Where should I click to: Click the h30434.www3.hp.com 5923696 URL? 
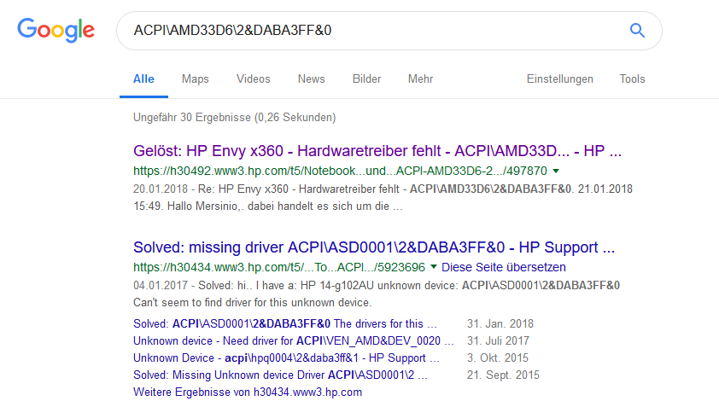(x=279, y=267)
